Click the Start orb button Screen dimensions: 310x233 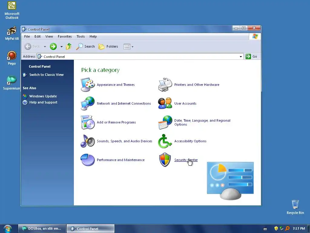click(x=8, y=229)
